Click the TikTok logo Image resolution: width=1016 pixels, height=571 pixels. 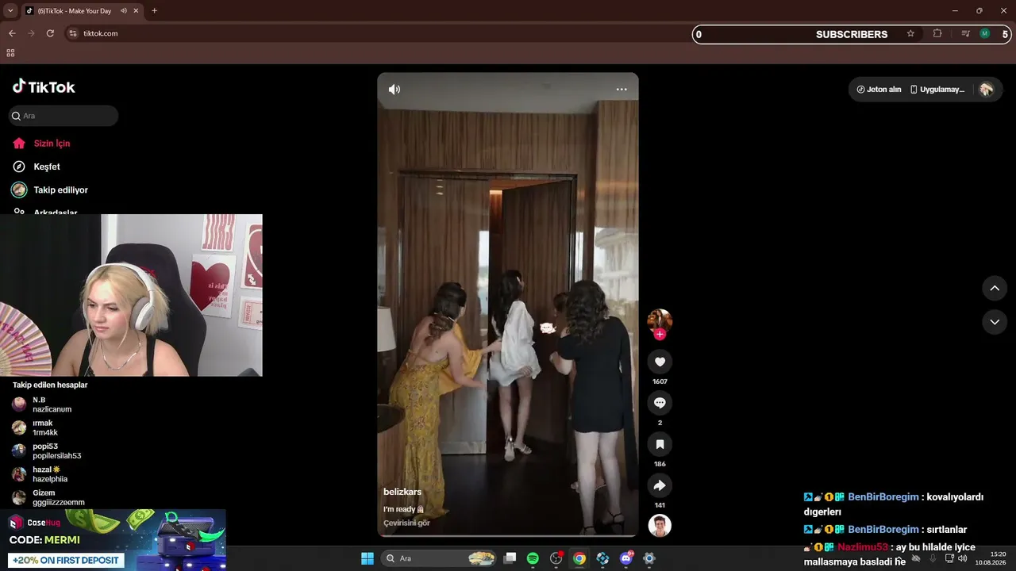(x=44, y=86)
